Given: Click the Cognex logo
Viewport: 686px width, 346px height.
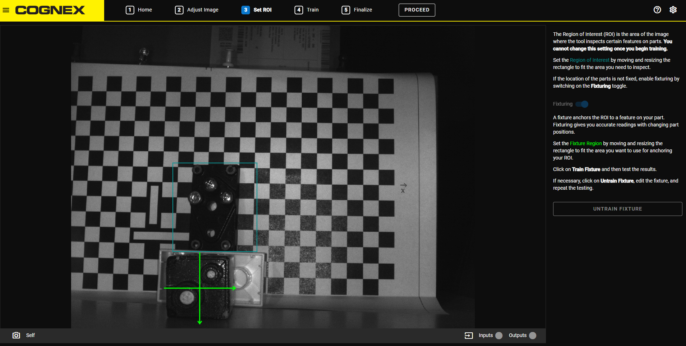Looking at the screenshot, I should click(50, 10).
